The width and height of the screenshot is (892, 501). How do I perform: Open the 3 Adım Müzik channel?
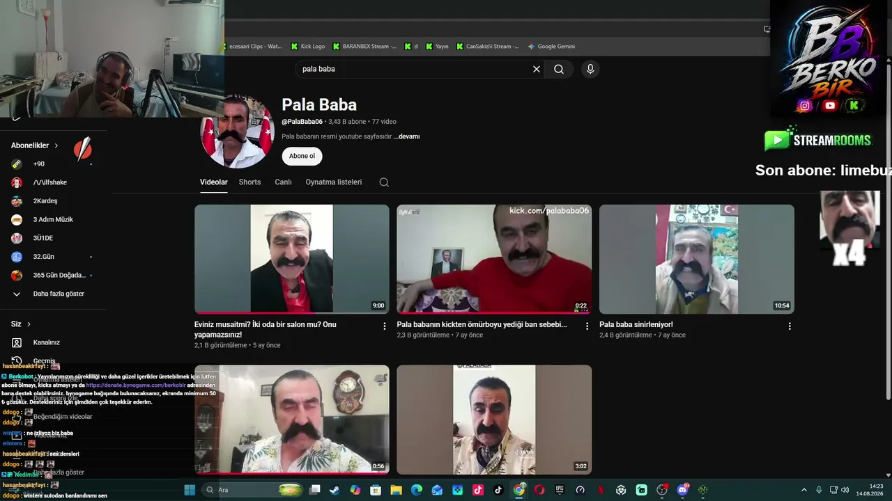click(53, 220)
